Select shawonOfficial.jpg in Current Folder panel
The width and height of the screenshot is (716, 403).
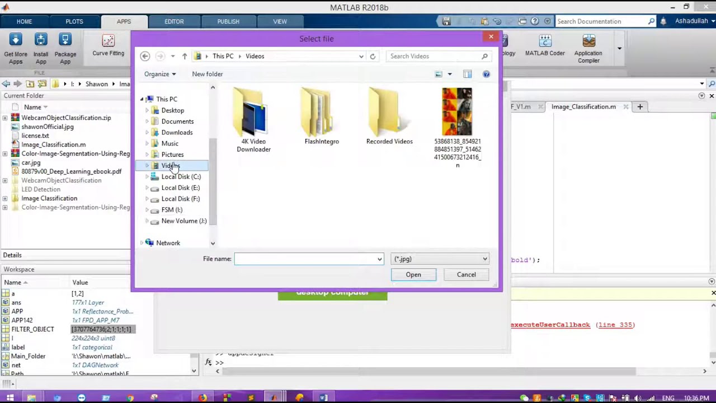click(48, 126)
